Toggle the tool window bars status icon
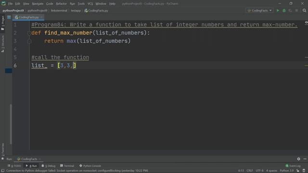Image resolution: width=308 pixels, height=173 pixels. [x=3, y=171]
